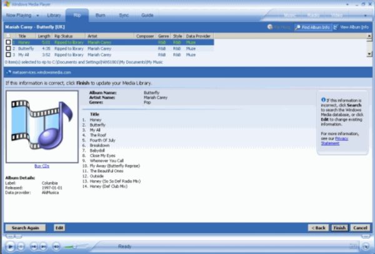The image size is (375, 254).
Task: Skip to the next track
Action: point(43,246)
